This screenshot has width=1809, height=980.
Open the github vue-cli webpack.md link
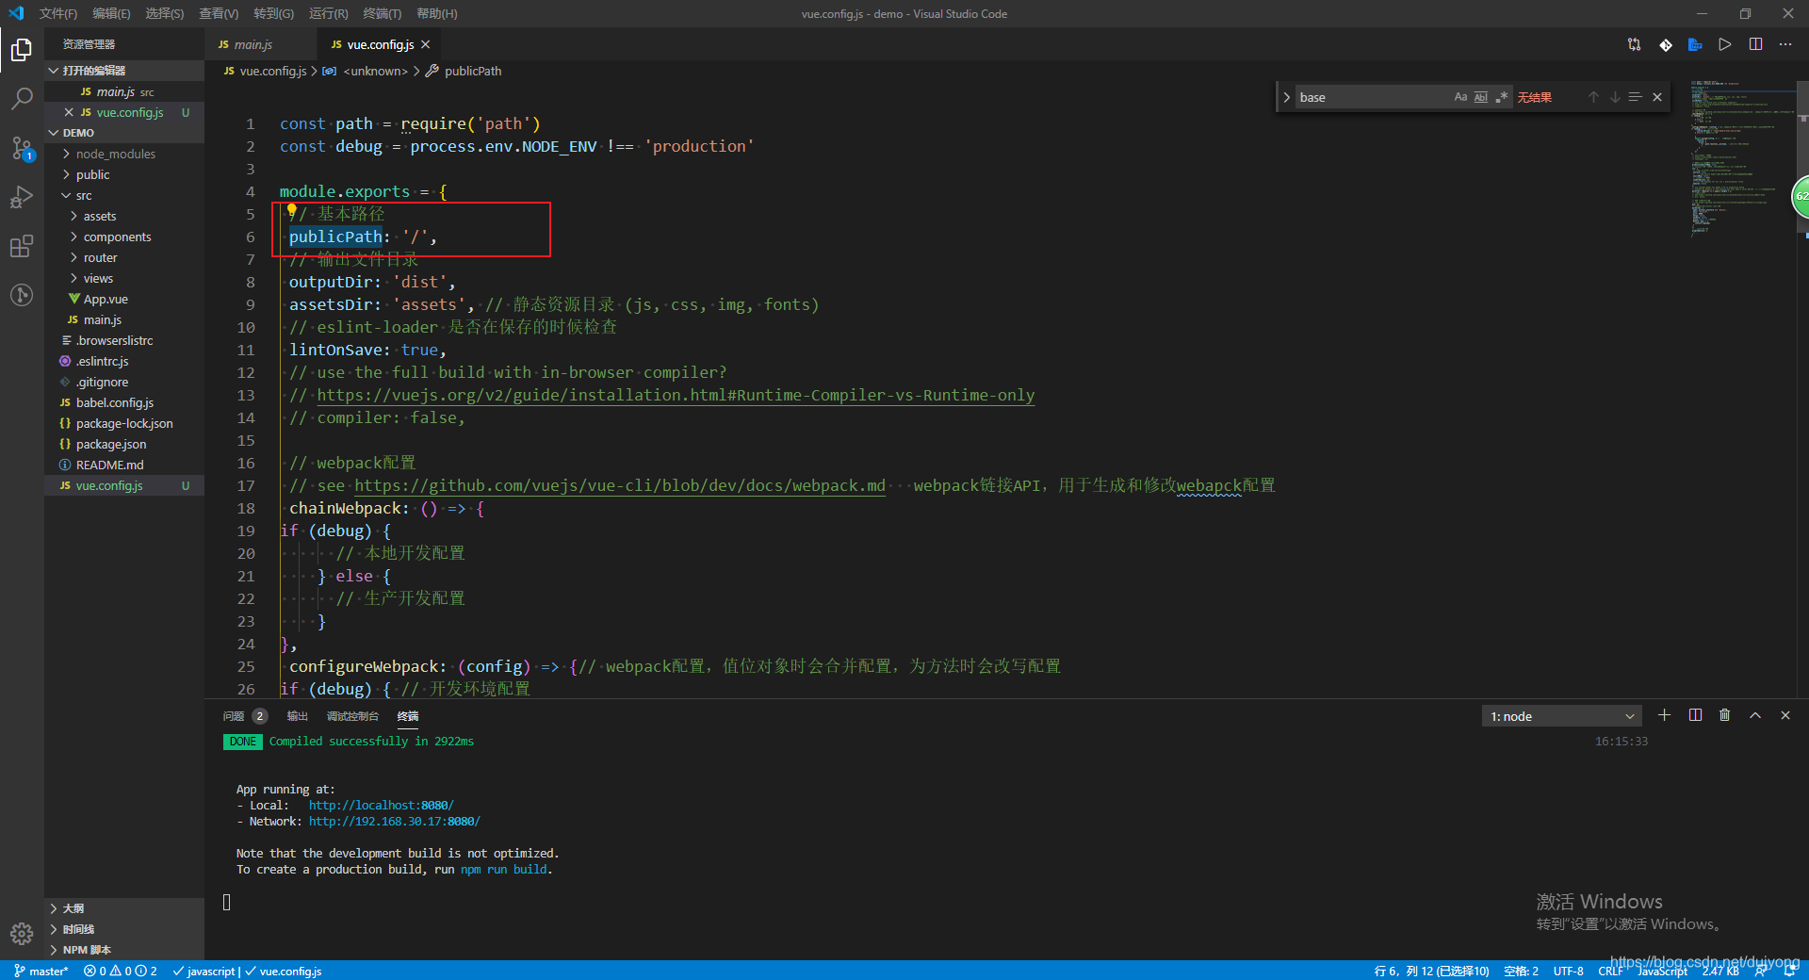[620, 485]
